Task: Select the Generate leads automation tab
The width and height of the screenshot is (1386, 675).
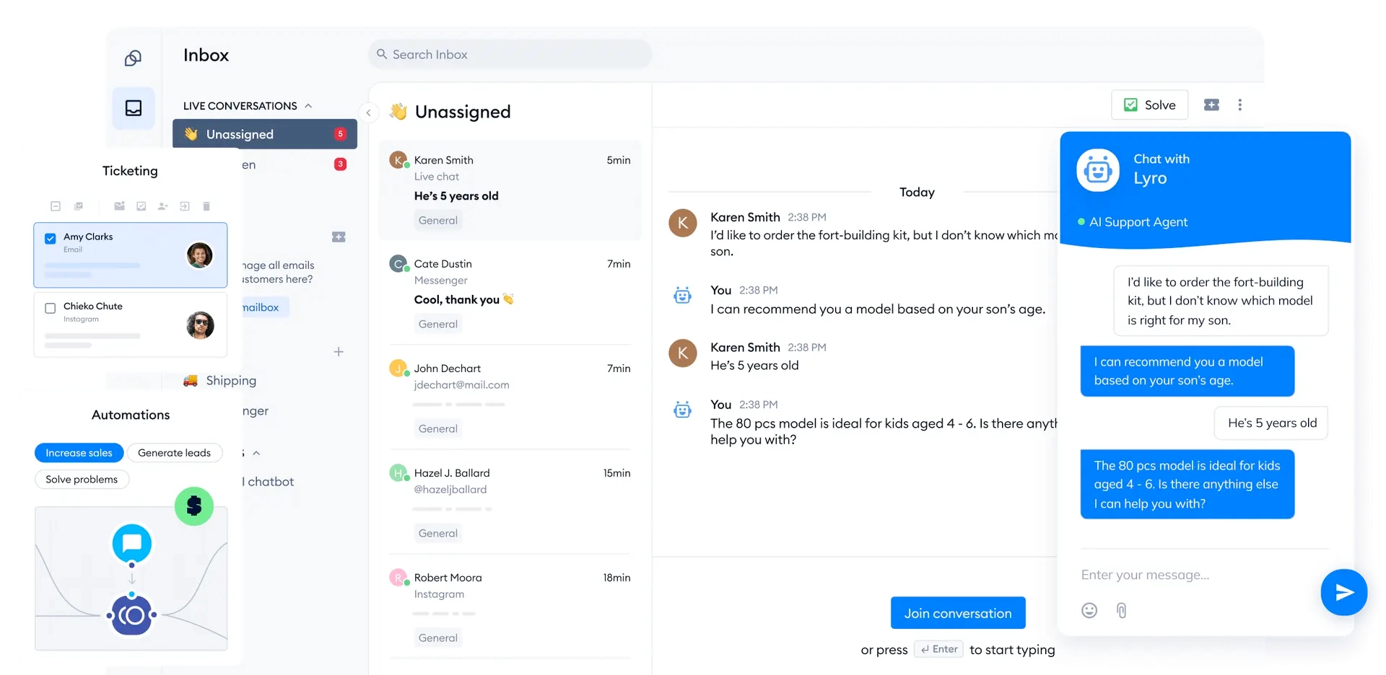Action: pyautogui.click(x=174, y=453)
